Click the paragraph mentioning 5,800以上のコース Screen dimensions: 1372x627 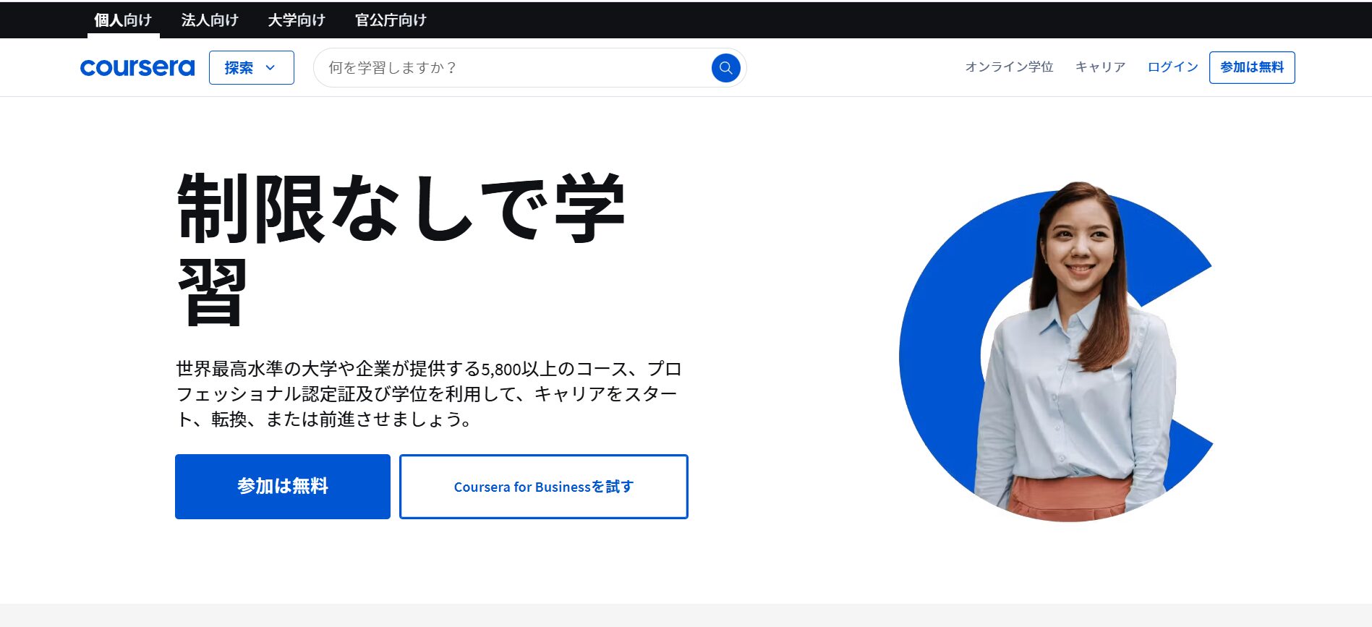click(x=429, y=394)
